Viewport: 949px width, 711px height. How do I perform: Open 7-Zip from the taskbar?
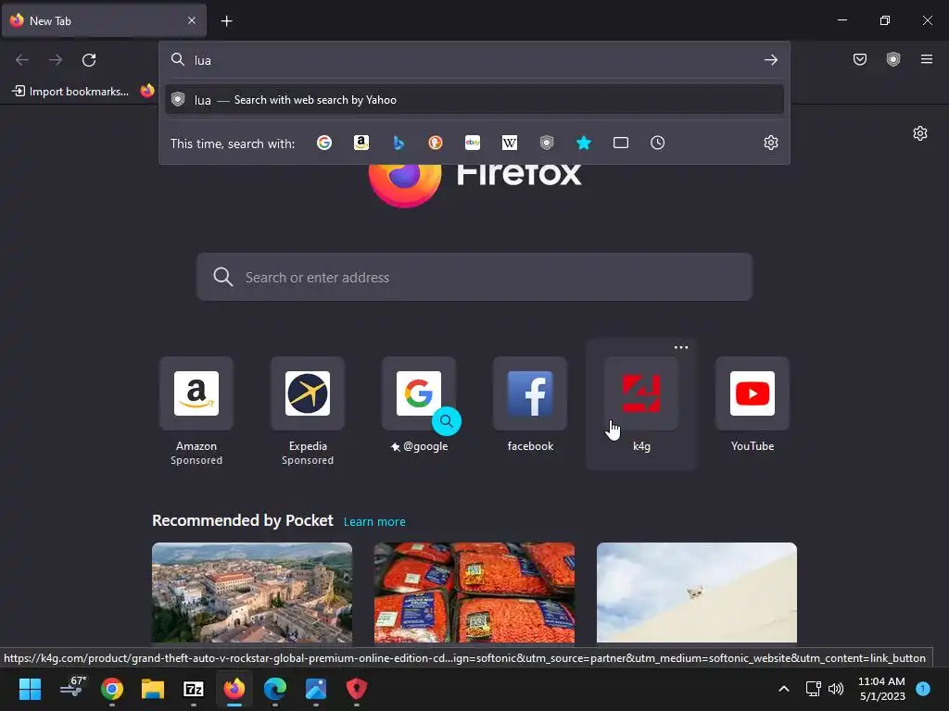coord(193,689)
